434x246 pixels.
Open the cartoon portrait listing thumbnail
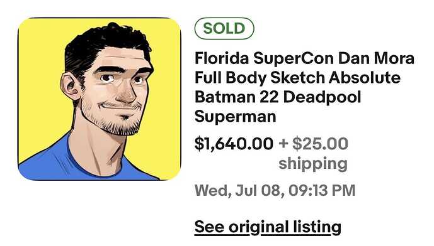pyautogui.click(x=100, y=99)
